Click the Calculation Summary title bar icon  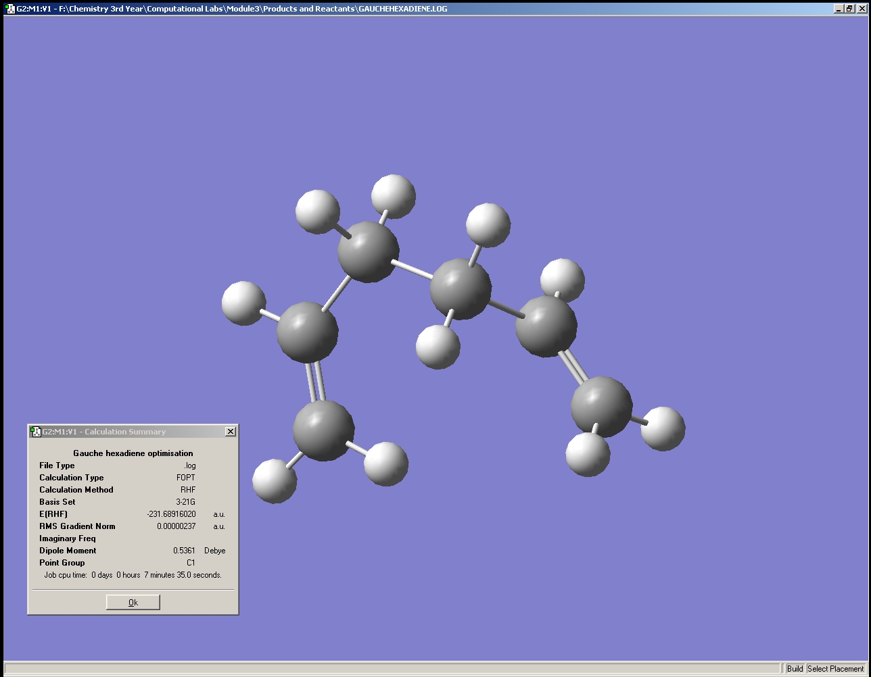36,432
